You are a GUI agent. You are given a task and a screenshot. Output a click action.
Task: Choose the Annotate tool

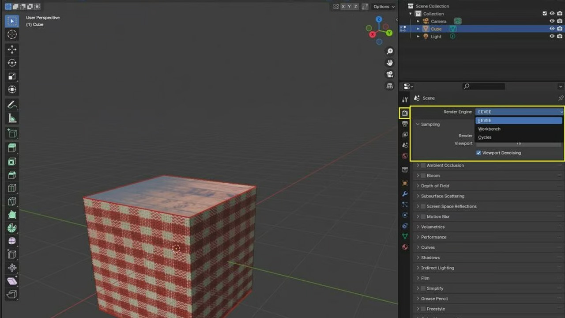tap(12, 105)
